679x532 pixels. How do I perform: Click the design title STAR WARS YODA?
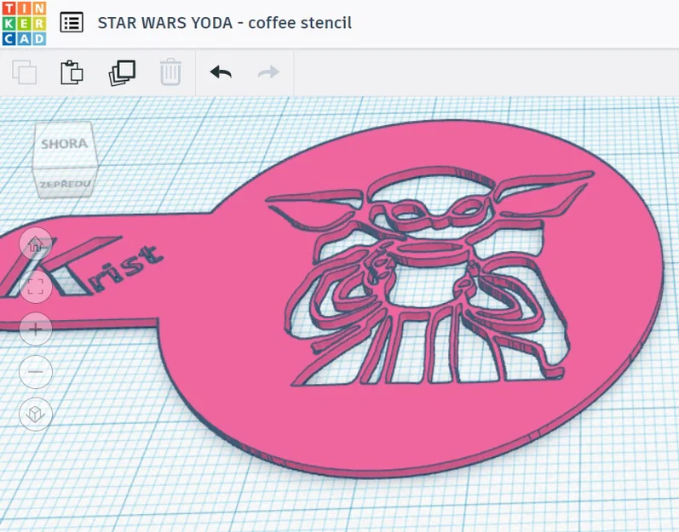[224, 23]
